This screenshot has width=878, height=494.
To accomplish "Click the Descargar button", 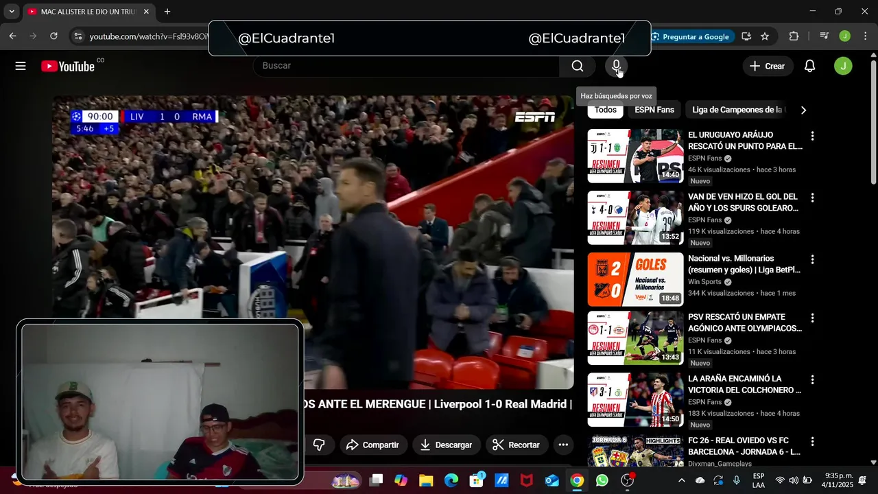I will [446, 445].
